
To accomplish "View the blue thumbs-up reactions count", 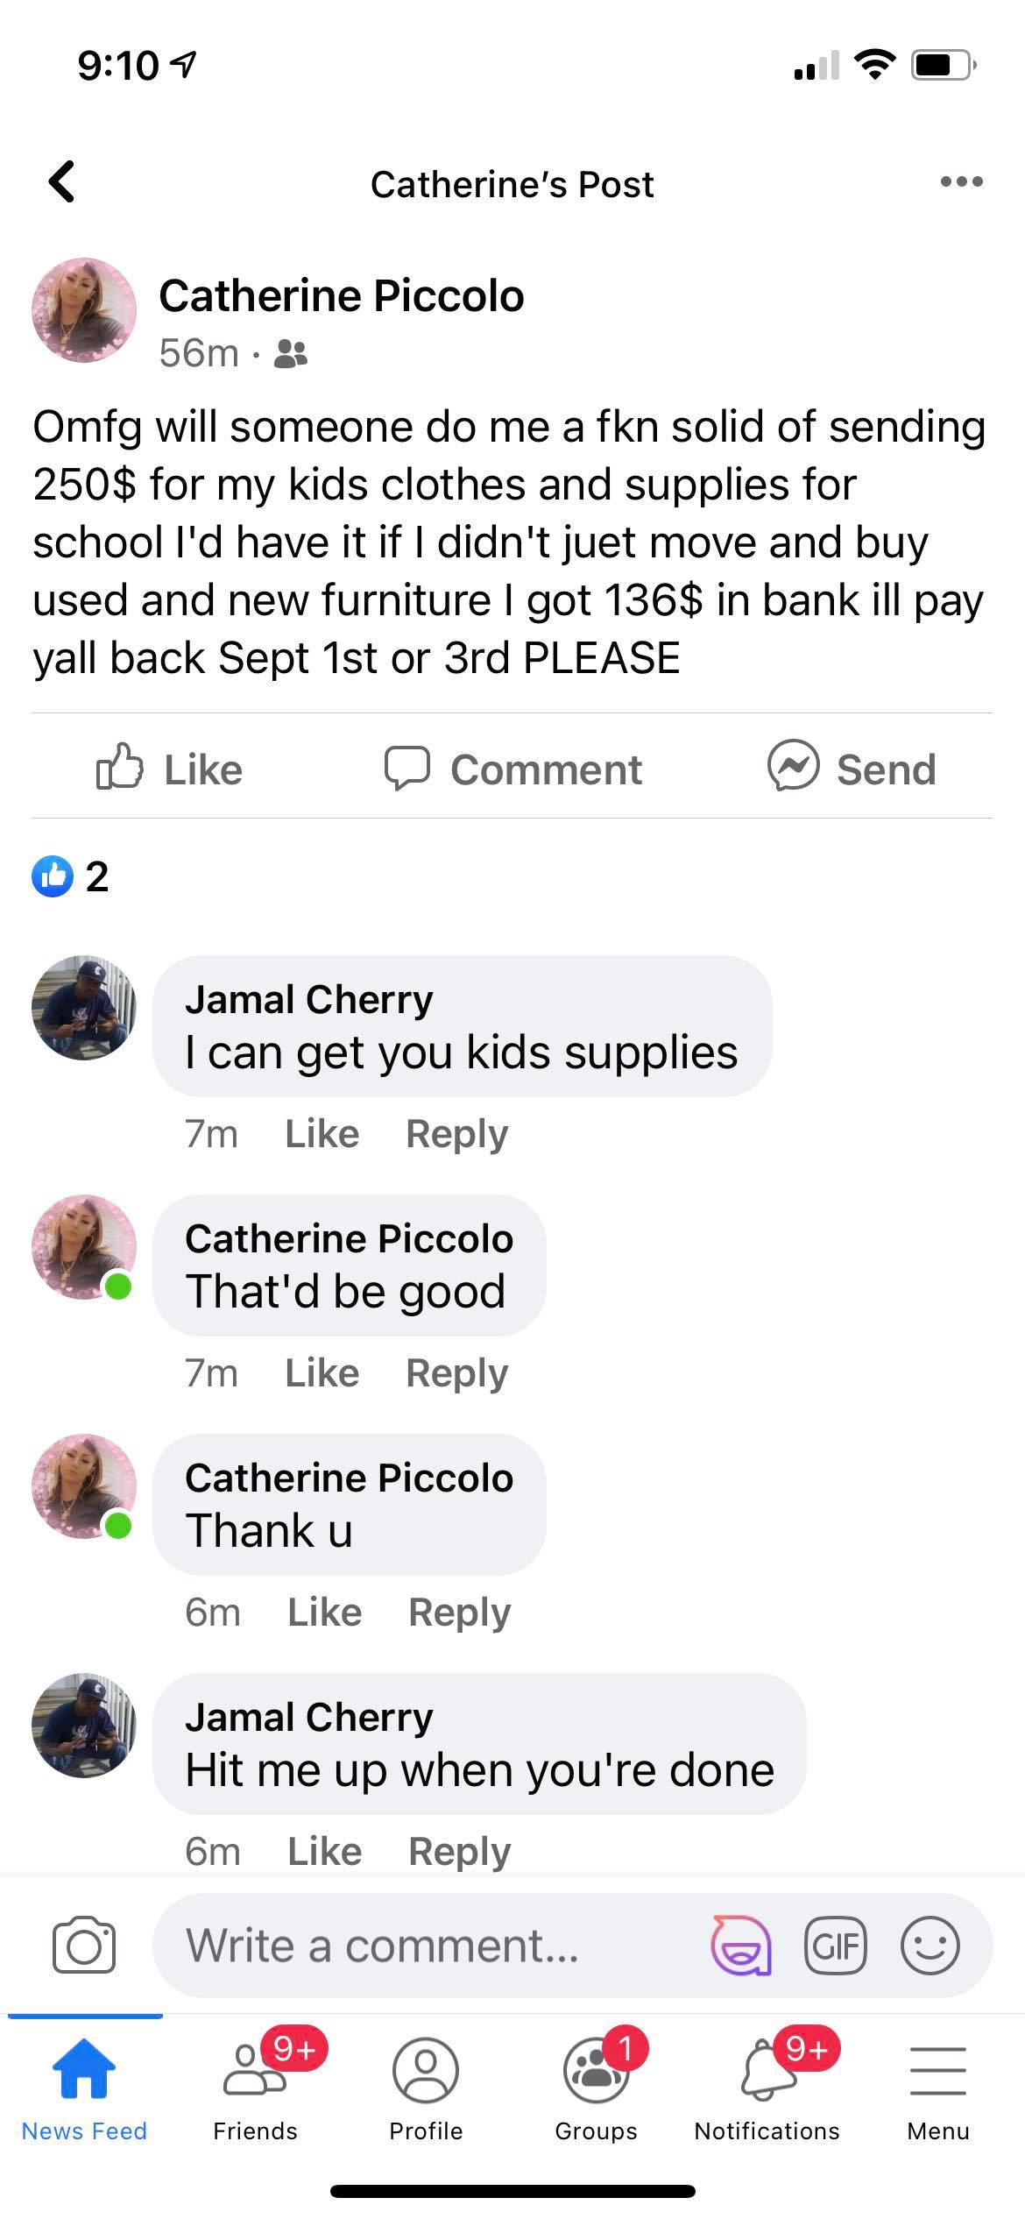I will (x=70, y=876).
